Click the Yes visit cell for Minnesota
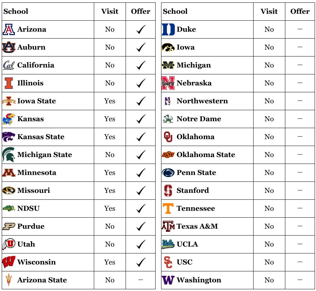 (x=110, y=173)
